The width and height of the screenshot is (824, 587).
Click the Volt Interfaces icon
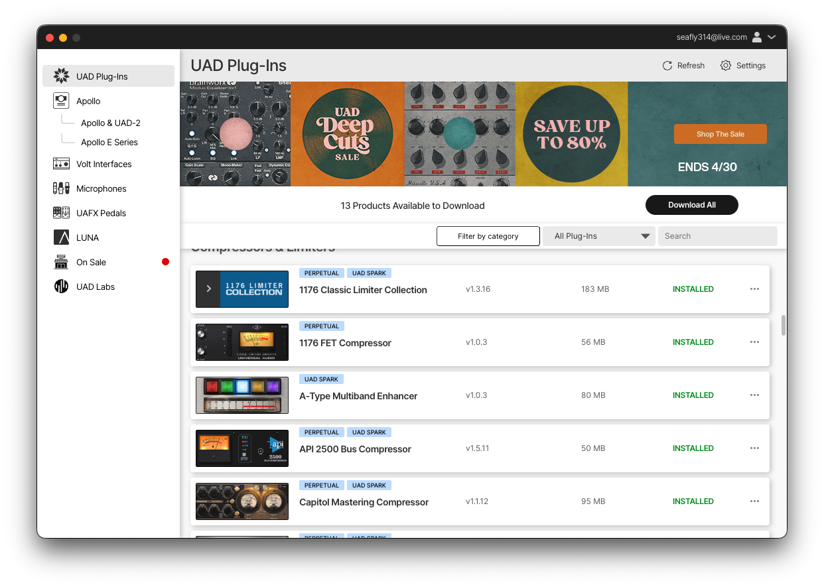pyautogui.click(x=62, y=164)
